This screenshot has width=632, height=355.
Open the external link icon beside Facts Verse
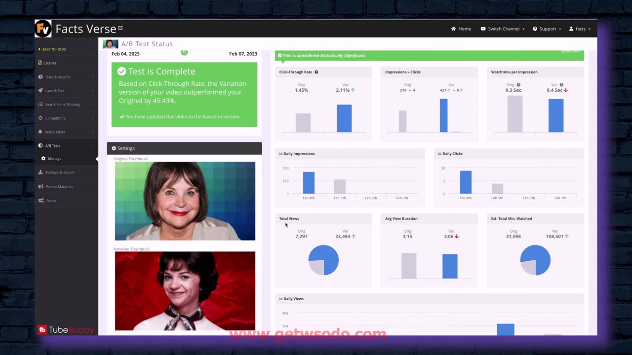(120, 28)
